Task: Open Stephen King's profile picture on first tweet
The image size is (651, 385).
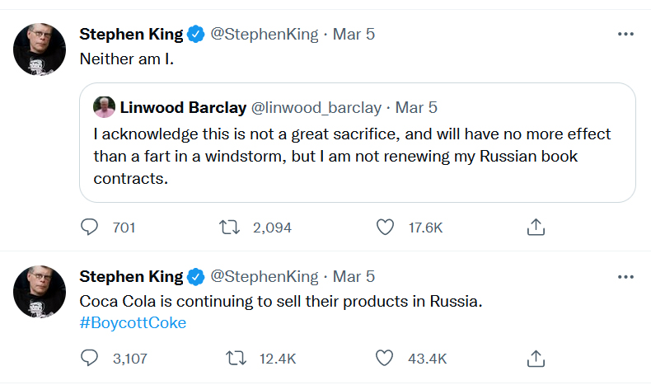Action: [x=40, y=49]
